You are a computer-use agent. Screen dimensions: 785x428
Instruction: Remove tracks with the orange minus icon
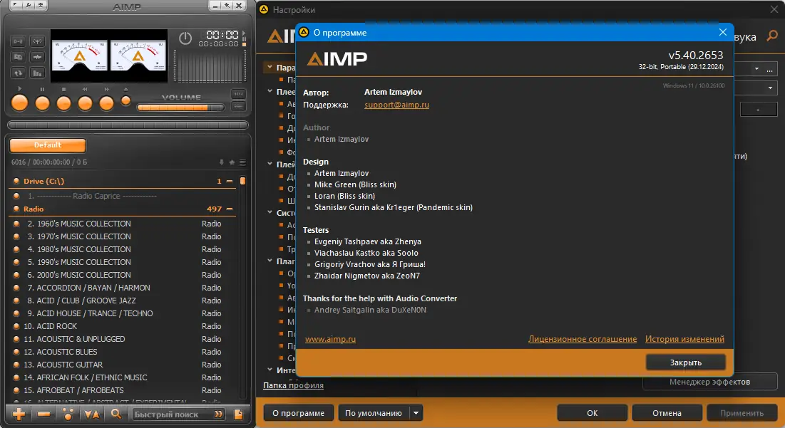pos(43,414)
